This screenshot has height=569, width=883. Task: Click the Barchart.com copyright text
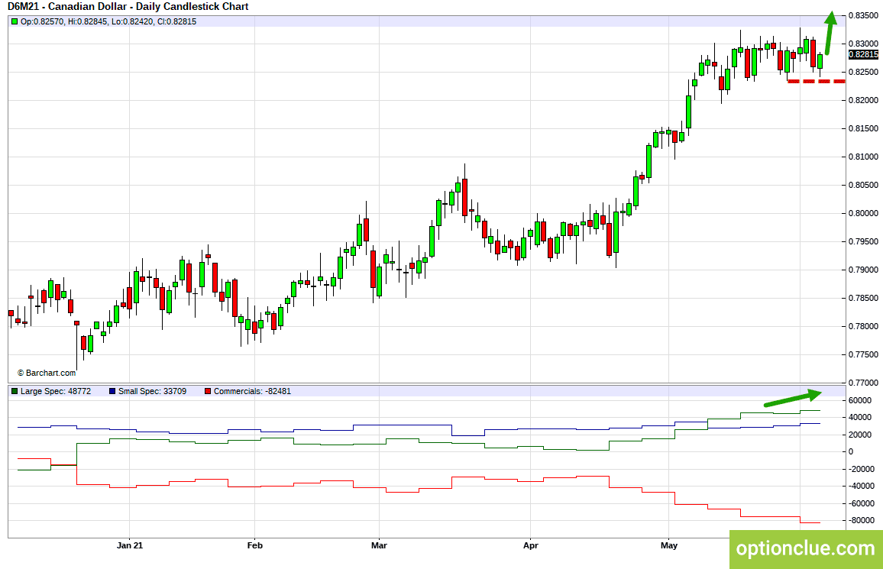(x=46, y=373)
